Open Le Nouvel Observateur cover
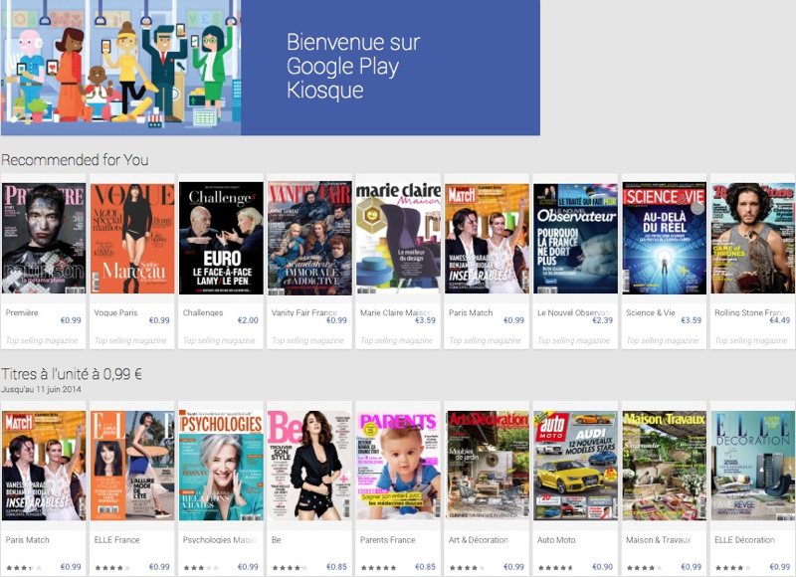 575,239
